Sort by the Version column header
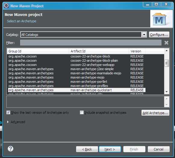 (x=137, y=51)
